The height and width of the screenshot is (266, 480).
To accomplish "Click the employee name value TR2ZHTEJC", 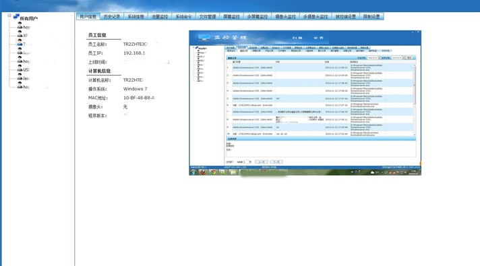I will [136, 44].
